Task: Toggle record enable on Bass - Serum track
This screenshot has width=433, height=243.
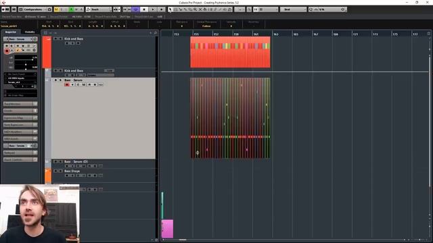Action: [67, 84]
